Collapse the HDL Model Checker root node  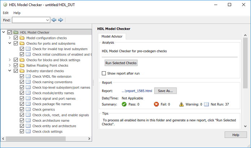click(4, 32)
